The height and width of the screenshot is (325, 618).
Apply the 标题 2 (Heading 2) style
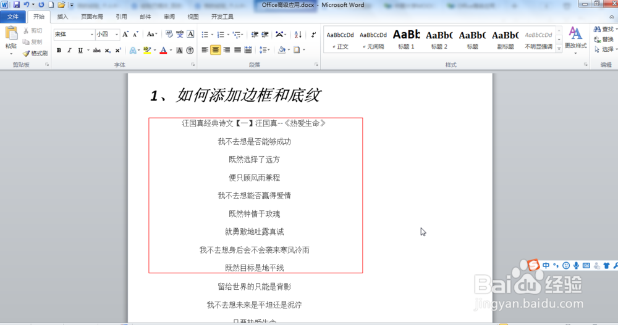[x=439, y=39]
